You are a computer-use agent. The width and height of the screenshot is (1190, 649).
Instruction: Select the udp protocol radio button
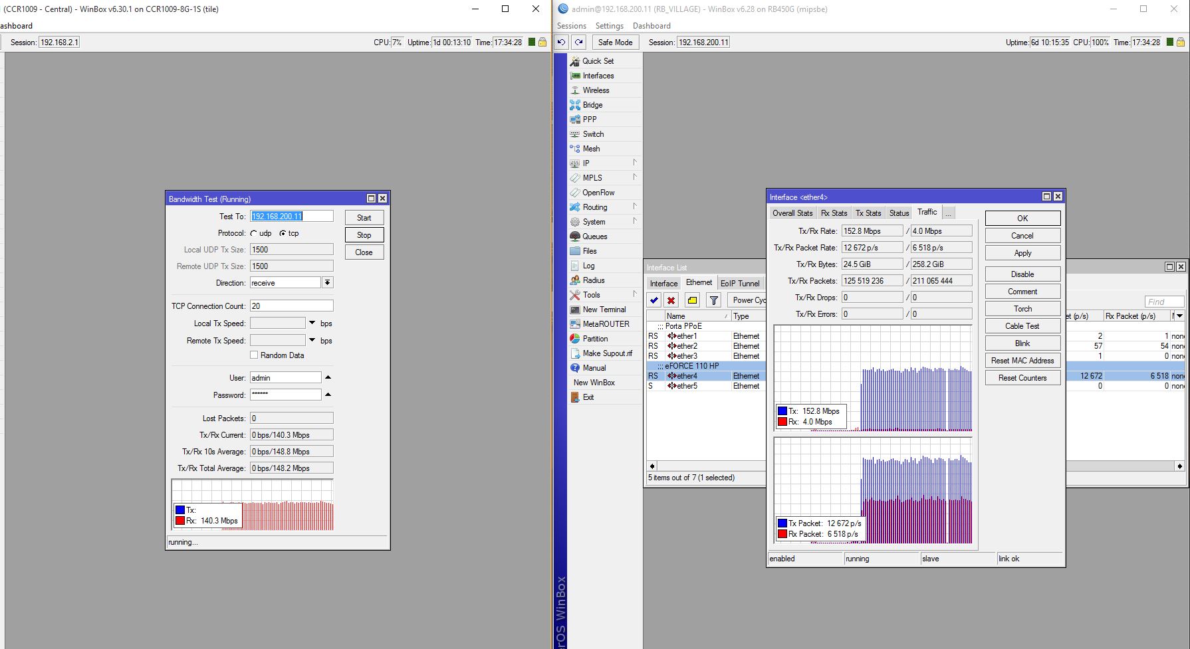(x=254, y=233)
